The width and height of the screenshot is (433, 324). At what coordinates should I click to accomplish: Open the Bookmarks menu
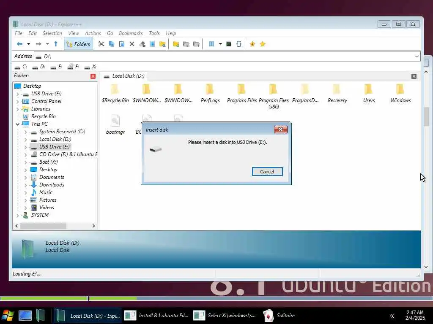pos(131,33)
